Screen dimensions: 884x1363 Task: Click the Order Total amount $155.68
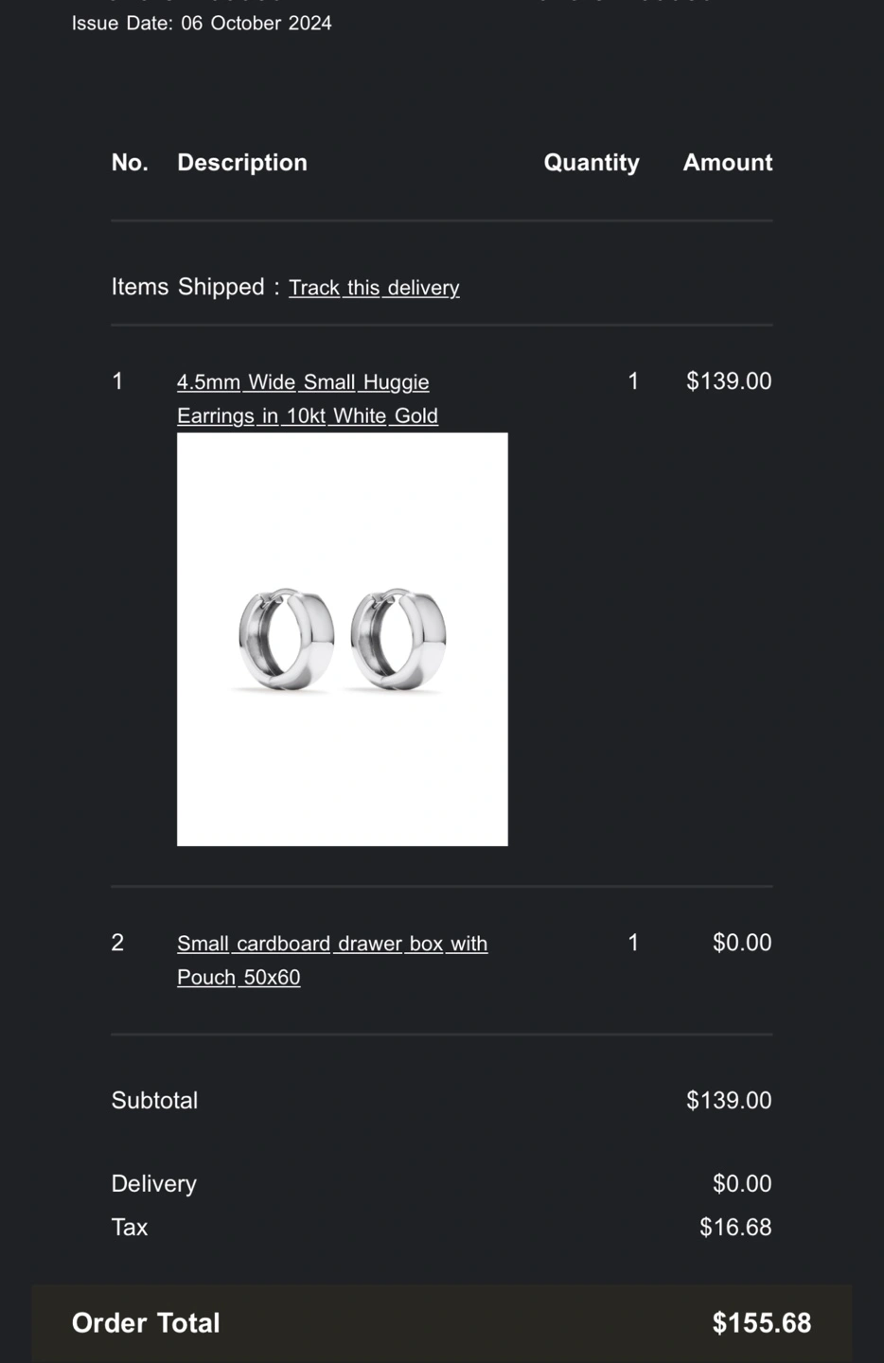click(762, 1323)
